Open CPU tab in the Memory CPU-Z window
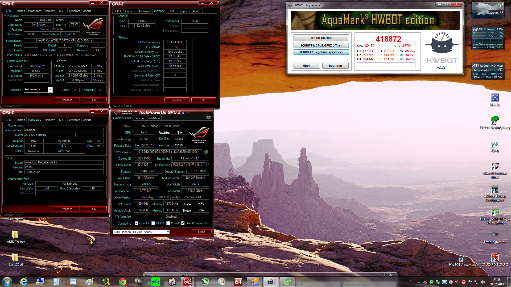The width and height of the screenshot is (511, 287). click(118, 11)
